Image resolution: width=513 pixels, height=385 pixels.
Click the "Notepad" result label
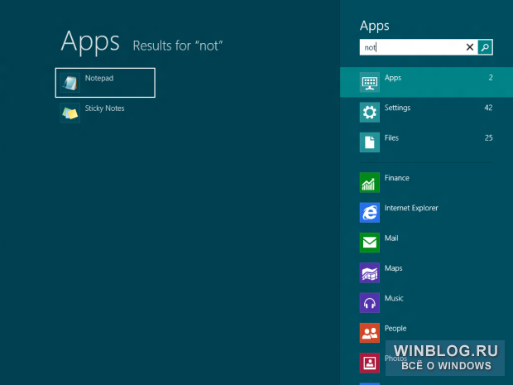(99, 79)
